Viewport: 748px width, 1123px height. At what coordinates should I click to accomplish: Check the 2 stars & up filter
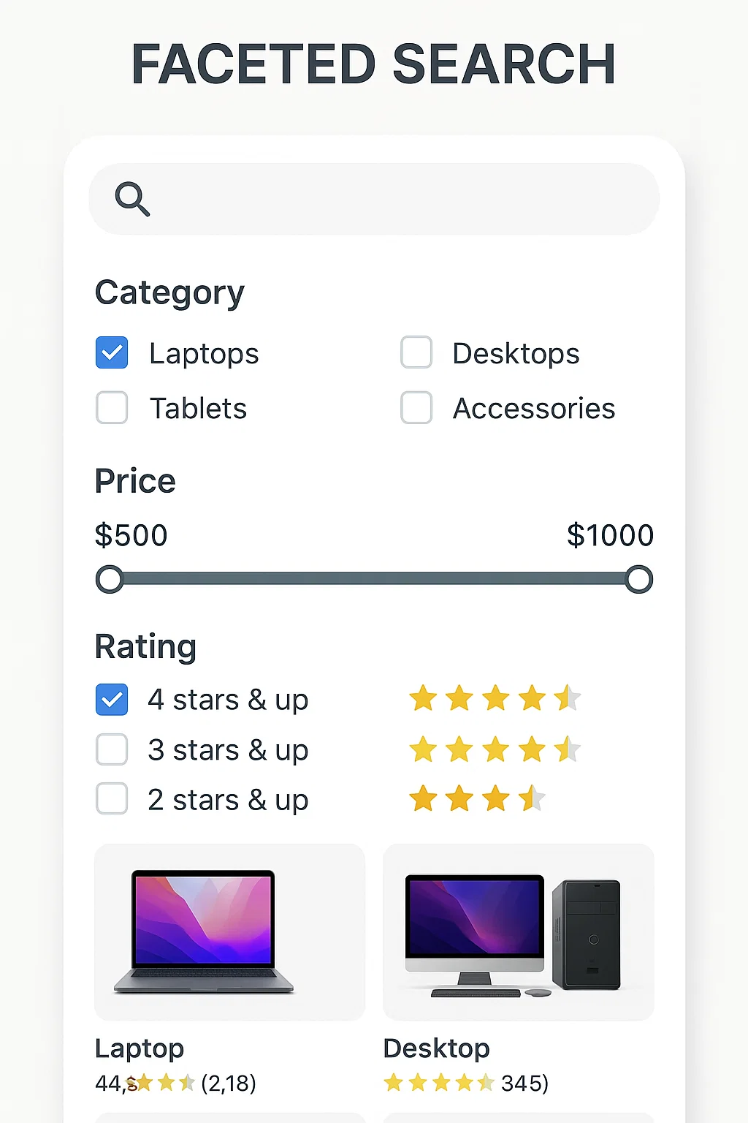pos(112,799)
